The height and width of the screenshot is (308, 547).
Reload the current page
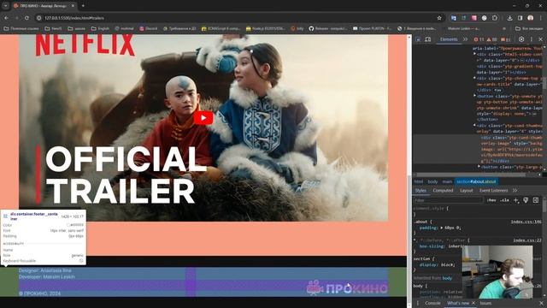pos(26,18)
